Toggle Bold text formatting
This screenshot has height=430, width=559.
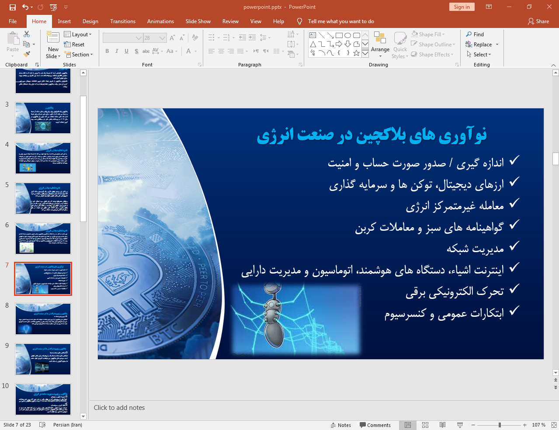point(107,51)
